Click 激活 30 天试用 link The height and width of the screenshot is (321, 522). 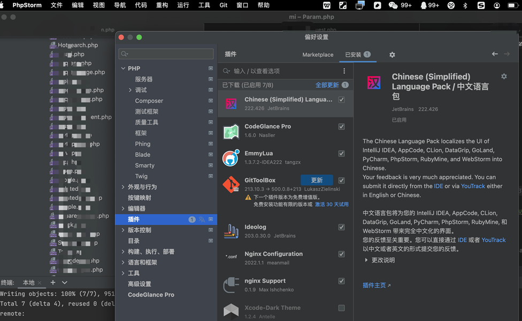click(x=332, y=204)
